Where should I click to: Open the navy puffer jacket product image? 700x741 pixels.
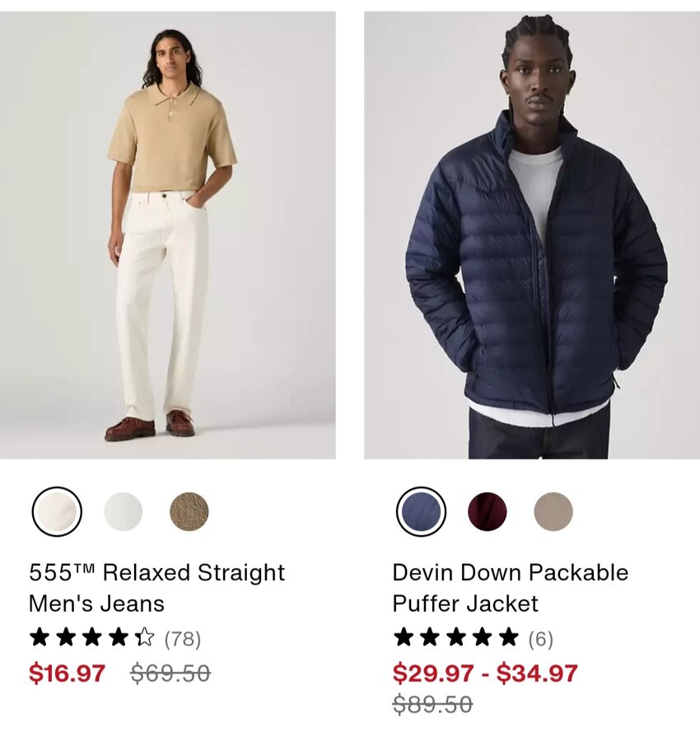point(532,235)
